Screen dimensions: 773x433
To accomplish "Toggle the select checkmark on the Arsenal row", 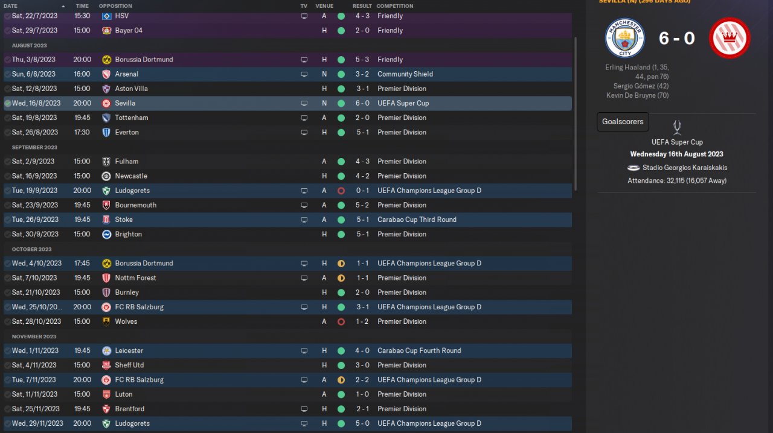I will click(7, 74).
